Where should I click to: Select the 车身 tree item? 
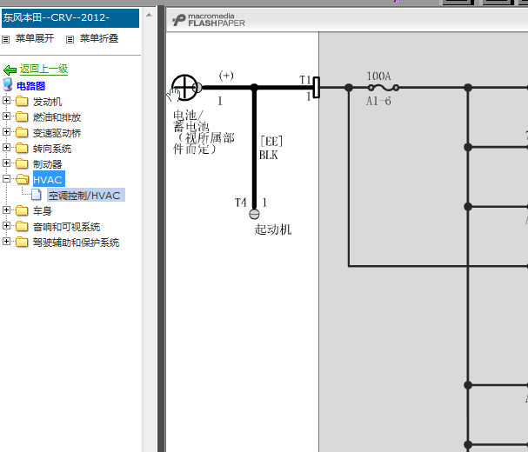pyautogui.click(x=43, y=211)
